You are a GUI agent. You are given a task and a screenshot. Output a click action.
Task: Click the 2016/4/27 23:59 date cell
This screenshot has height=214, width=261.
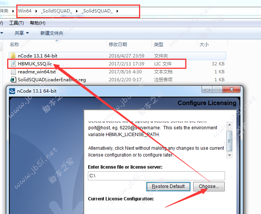pyautogui.click(x=127, y=56)
